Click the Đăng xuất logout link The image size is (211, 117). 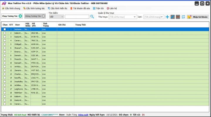84,115
